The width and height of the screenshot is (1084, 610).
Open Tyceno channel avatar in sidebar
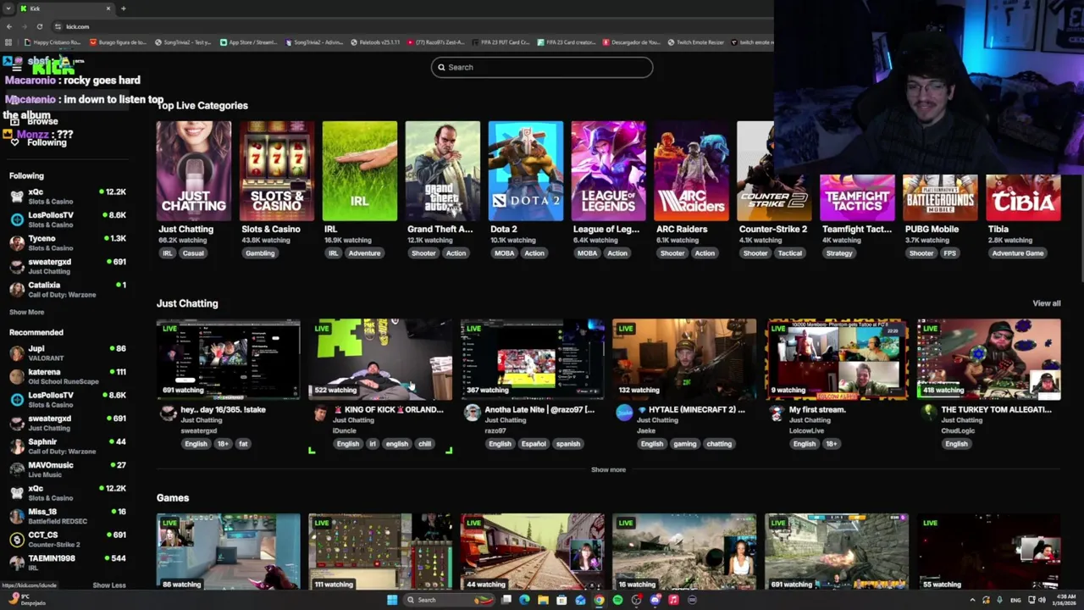pyautogui.click(x=17, y=243)
